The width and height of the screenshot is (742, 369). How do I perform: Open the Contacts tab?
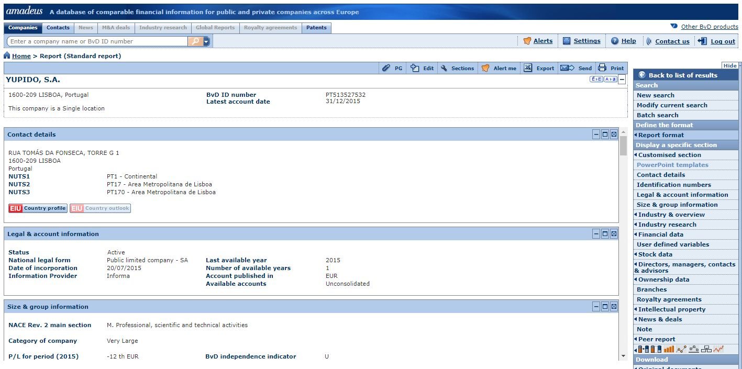coord(58,28)
